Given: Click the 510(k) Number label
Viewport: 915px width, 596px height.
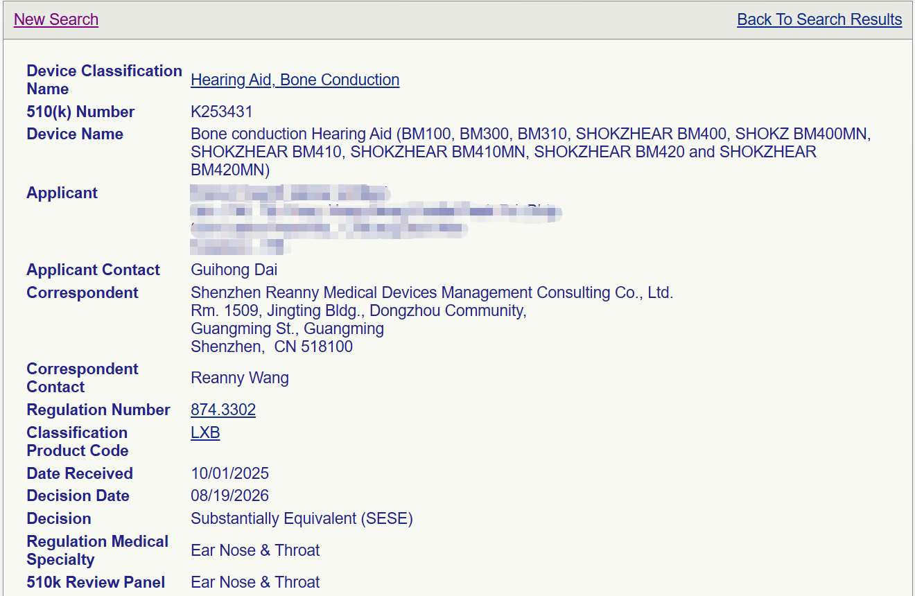Looking at the screenshot, I should 80,112.
